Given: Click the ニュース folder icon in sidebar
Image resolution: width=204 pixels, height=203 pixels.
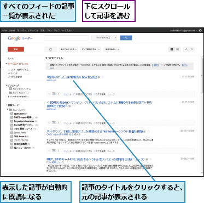Looking at the screenshot, I should [10, 110].
